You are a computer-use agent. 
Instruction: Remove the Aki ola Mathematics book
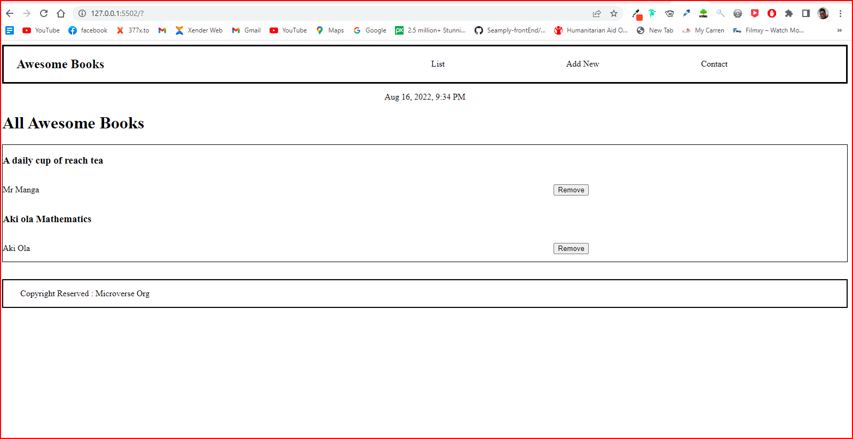coord(571,248)
